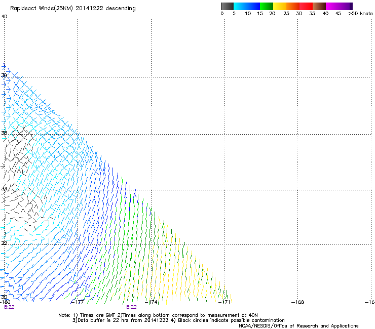The height and width of the screenshot is (329, 375).
Task: Click the longitude axis label '-168'
Action: (x=298, y=302)
